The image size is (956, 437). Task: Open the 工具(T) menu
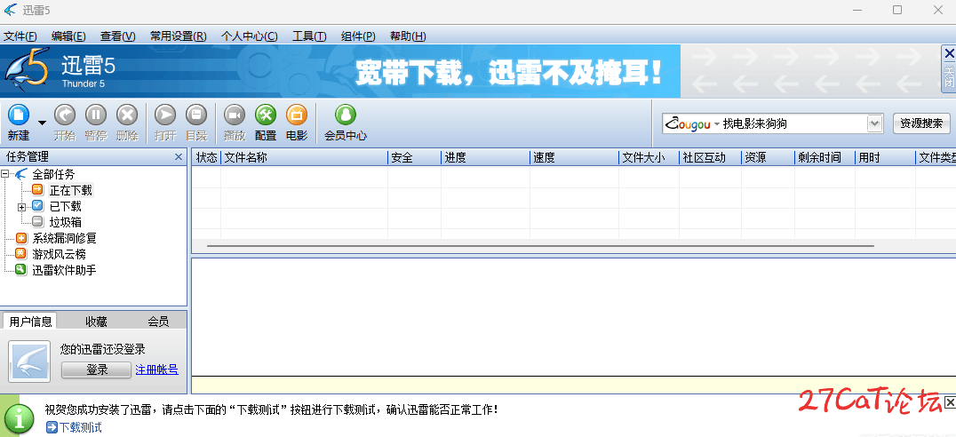pyautogui.click(x=309, y=36)
